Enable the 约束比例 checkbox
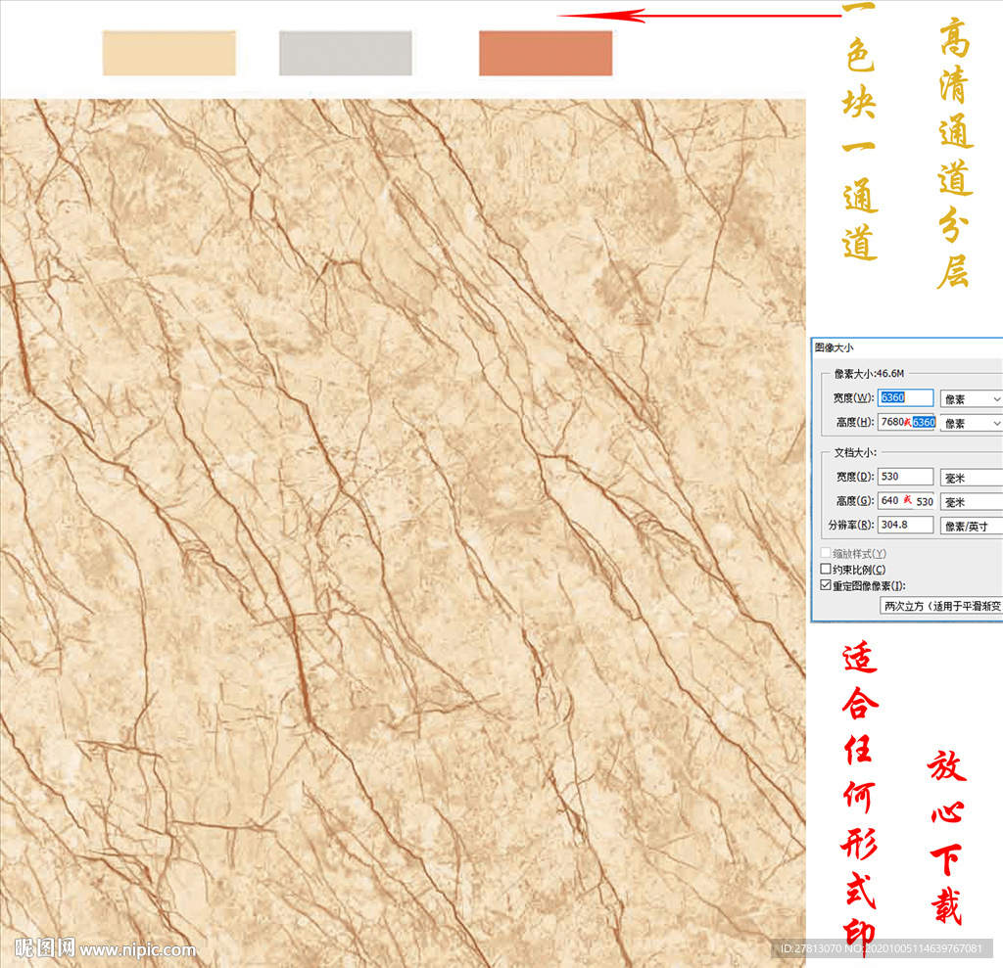The image size is (1003, 968). click(x=826, y=569)
